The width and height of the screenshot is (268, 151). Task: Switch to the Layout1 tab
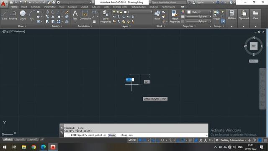(20, 139)
